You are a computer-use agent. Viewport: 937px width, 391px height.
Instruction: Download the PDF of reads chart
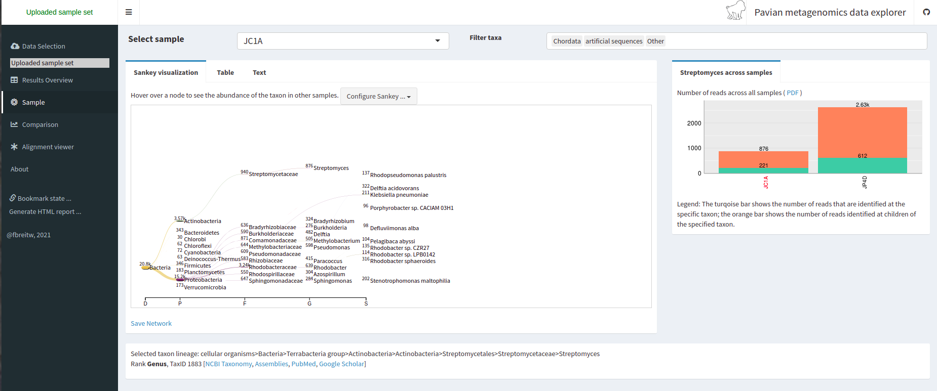pos(793,93)
